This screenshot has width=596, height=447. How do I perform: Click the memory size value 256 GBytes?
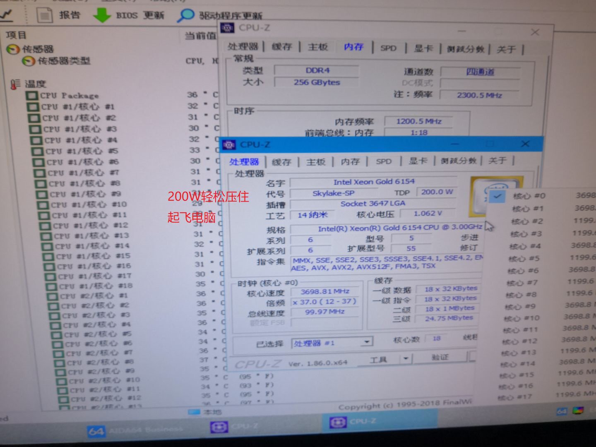coord(317,82)
